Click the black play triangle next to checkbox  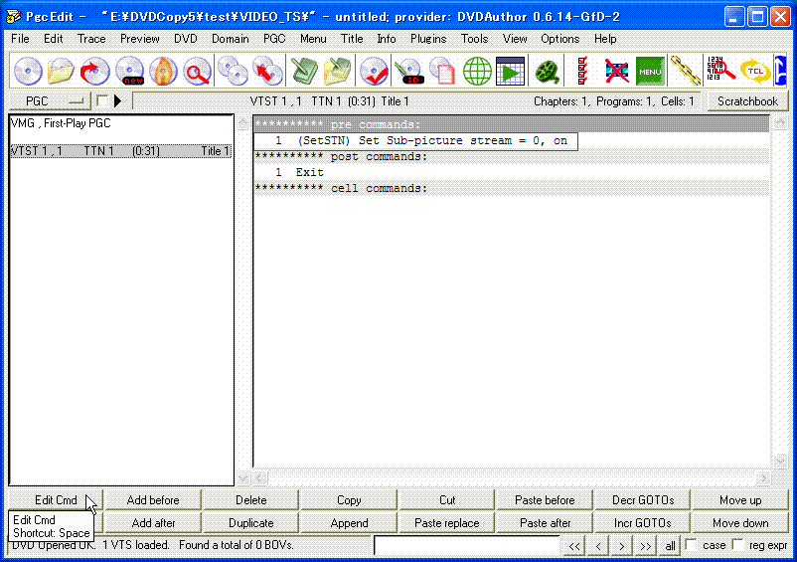coord(118,100)
